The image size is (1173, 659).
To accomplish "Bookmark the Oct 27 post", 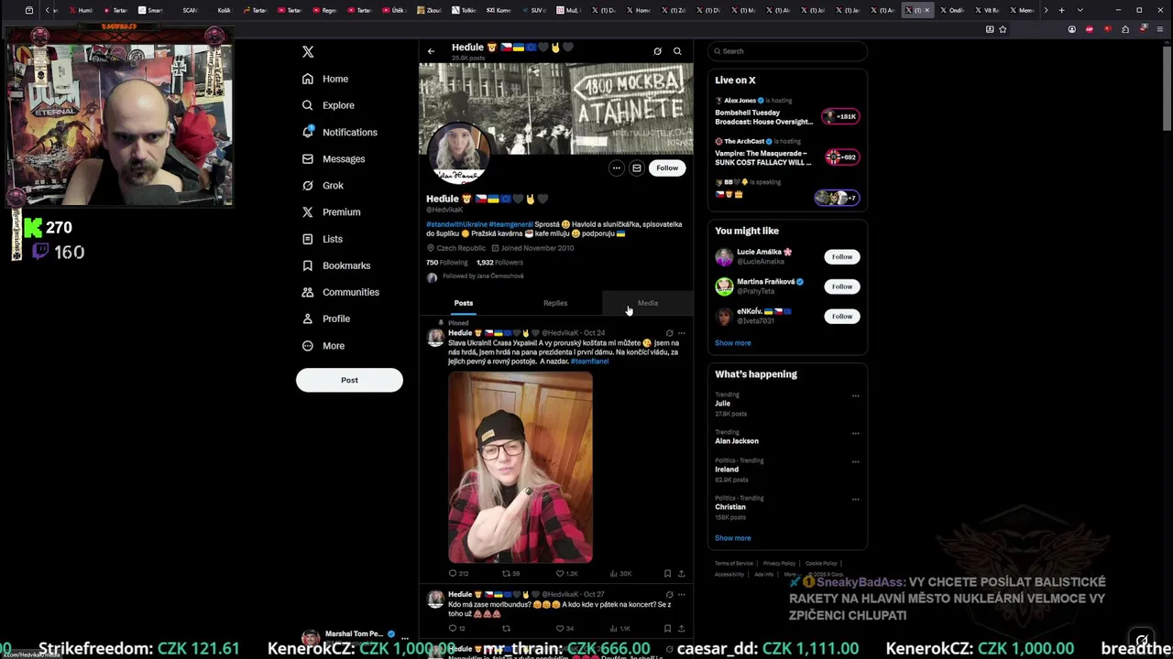I will [667, 629].
